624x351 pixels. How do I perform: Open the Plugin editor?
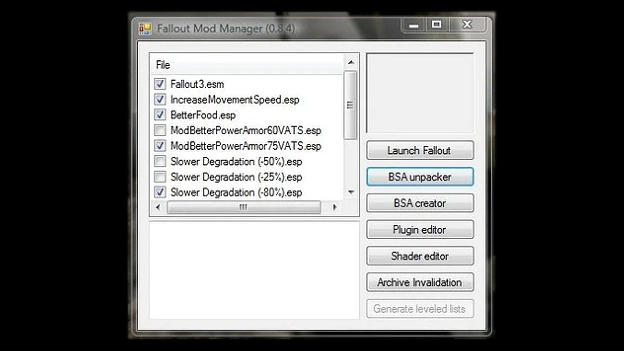pos(420,230)
